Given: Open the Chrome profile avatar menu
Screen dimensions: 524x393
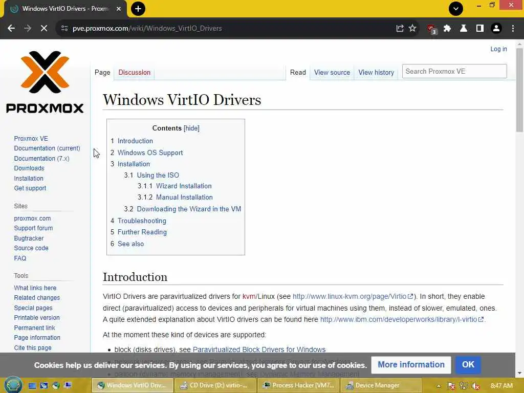Looking at the screenshot, I should [496, 29].
